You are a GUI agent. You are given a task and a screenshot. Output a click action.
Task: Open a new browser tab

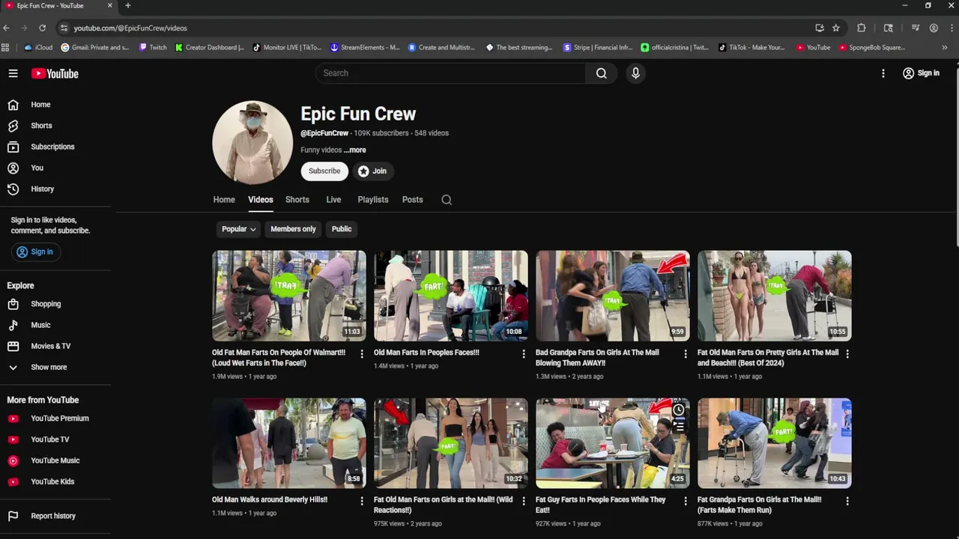(128, 5)
